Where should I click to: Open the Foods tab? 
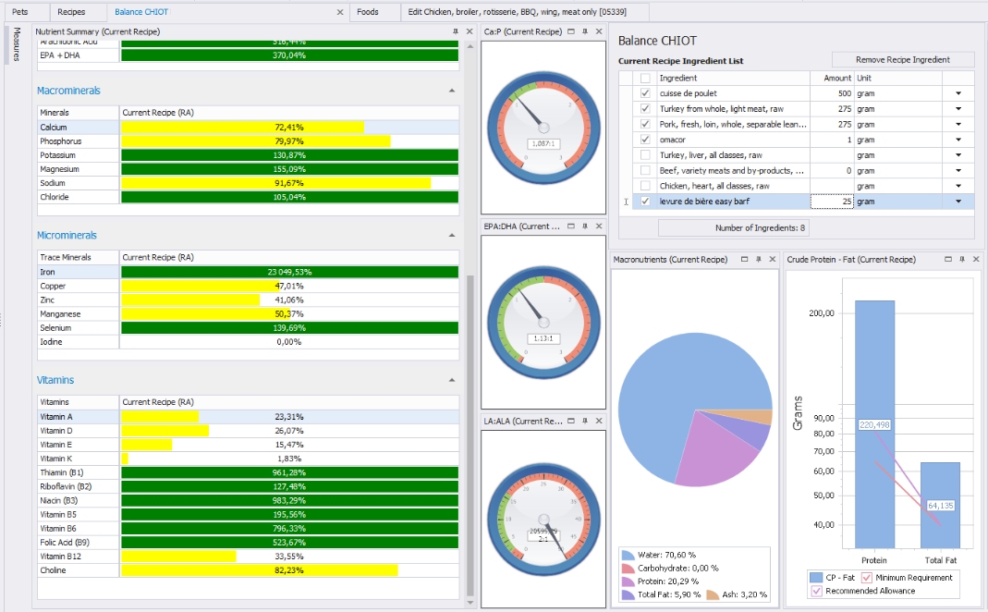(368, 12)
